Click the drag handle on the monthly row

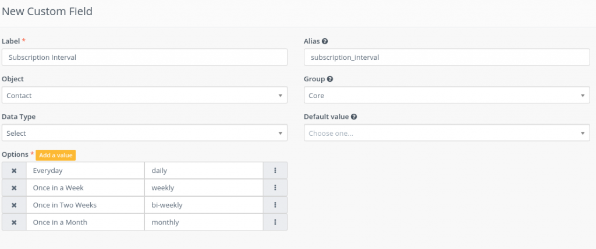coord(275,222)
